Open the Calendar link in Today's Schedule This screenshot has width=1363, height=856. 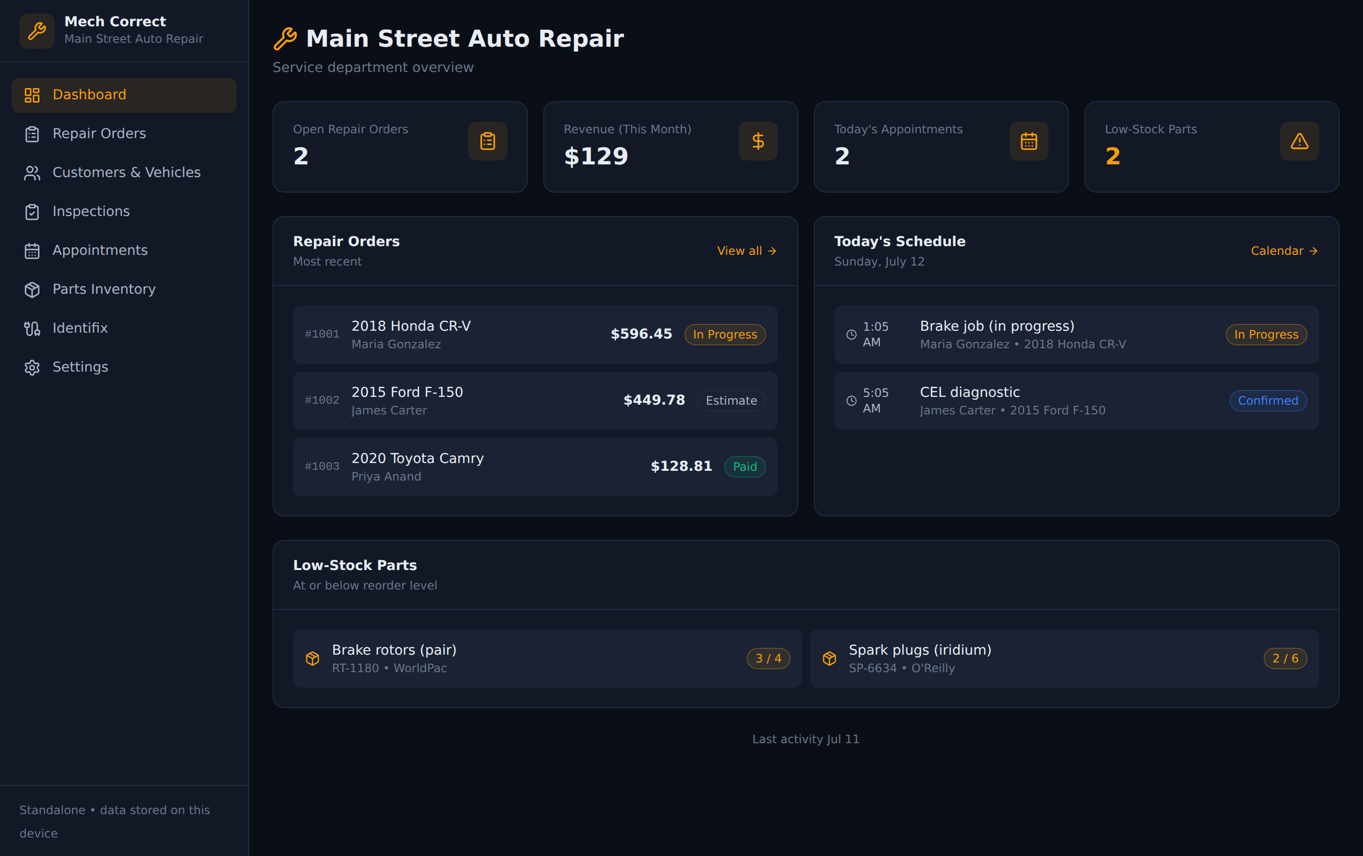[1284, 251]
